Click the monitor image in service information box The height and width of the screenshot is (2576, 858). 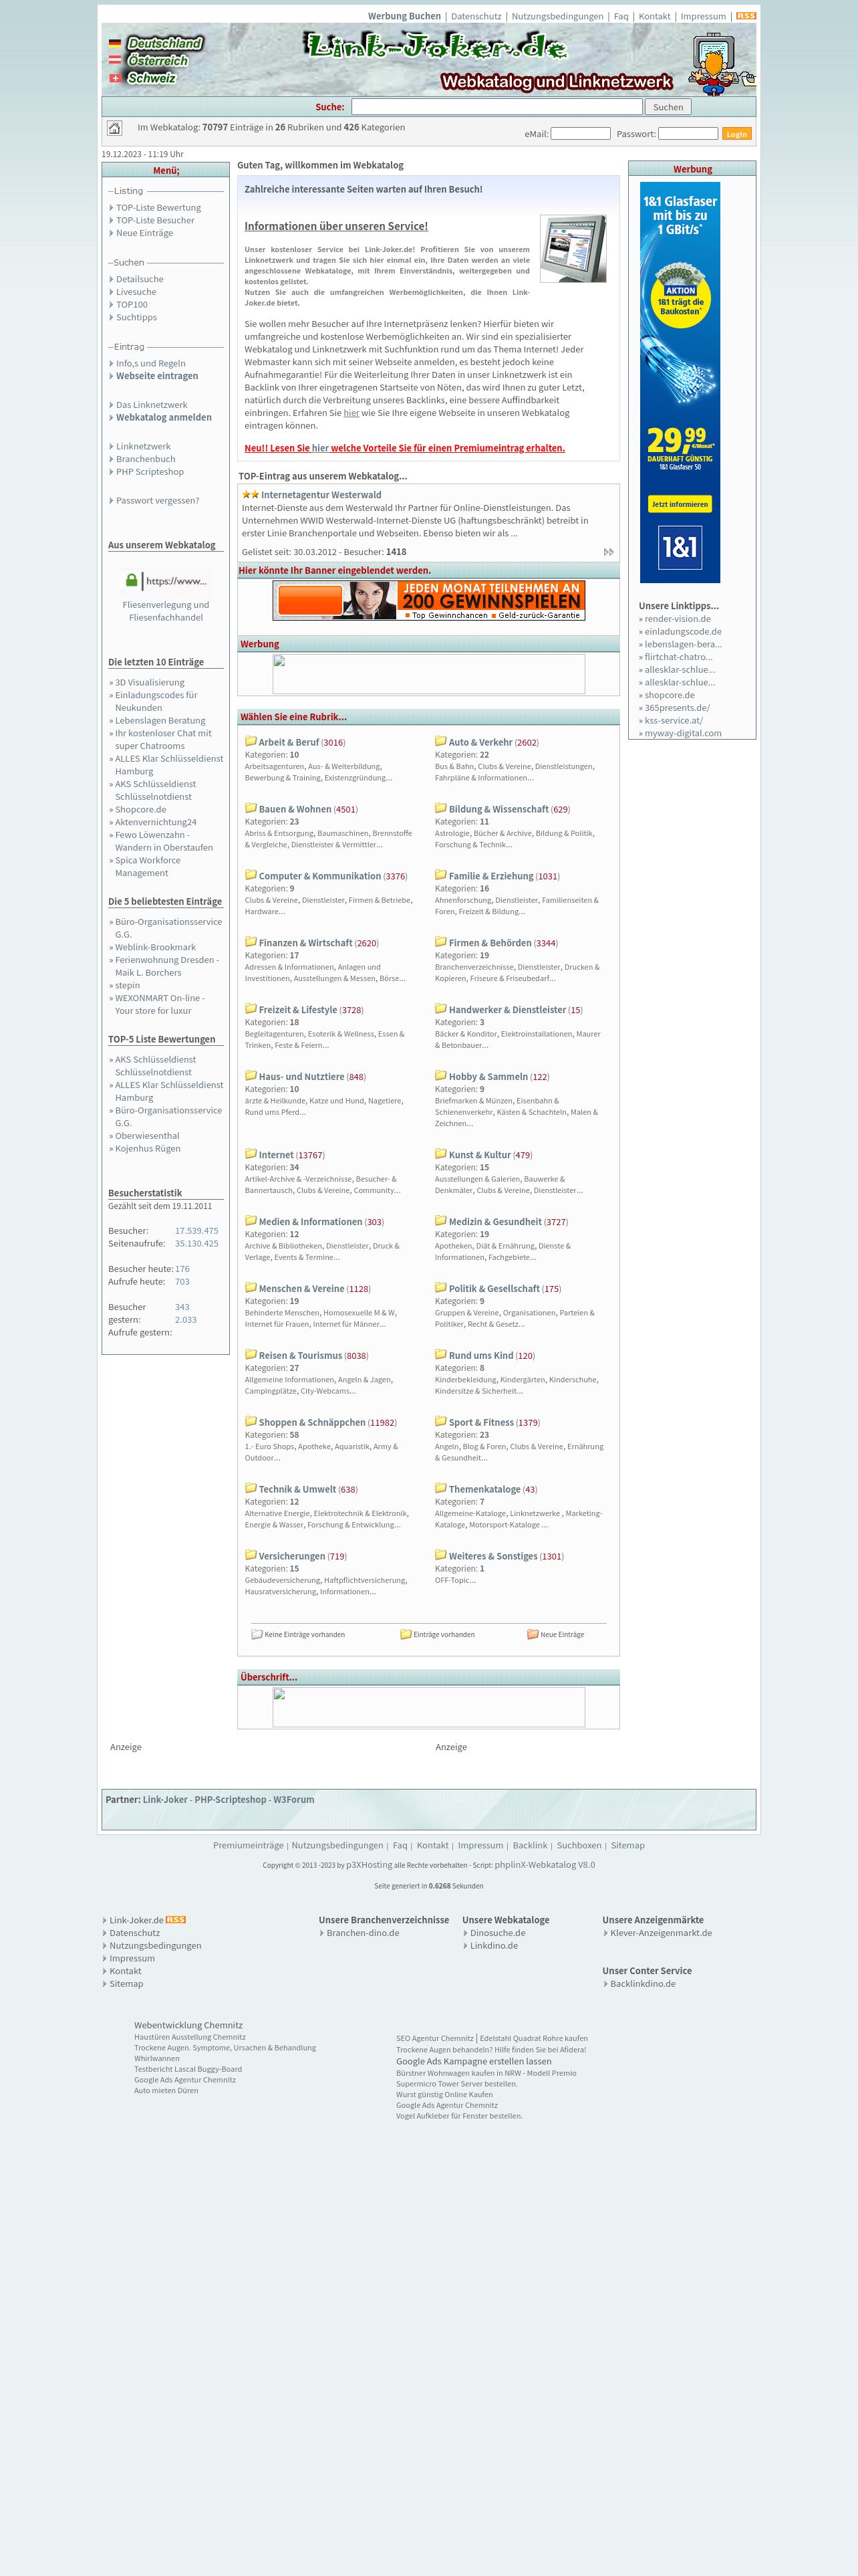pos(573,248)
